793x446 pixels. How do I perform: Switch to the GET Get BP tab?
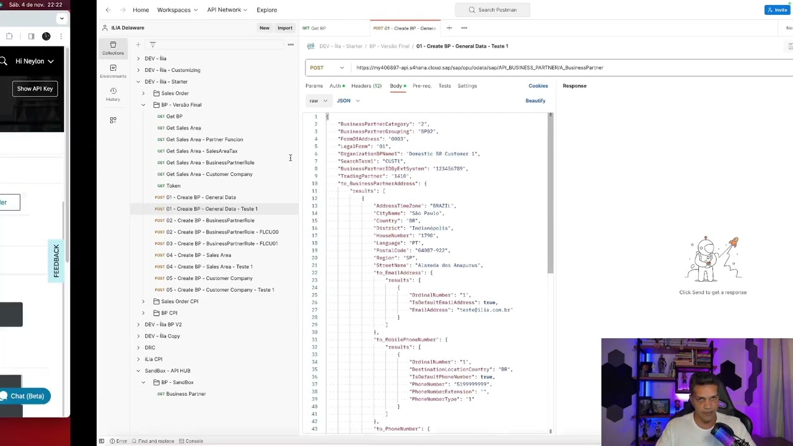click(315, 28)
